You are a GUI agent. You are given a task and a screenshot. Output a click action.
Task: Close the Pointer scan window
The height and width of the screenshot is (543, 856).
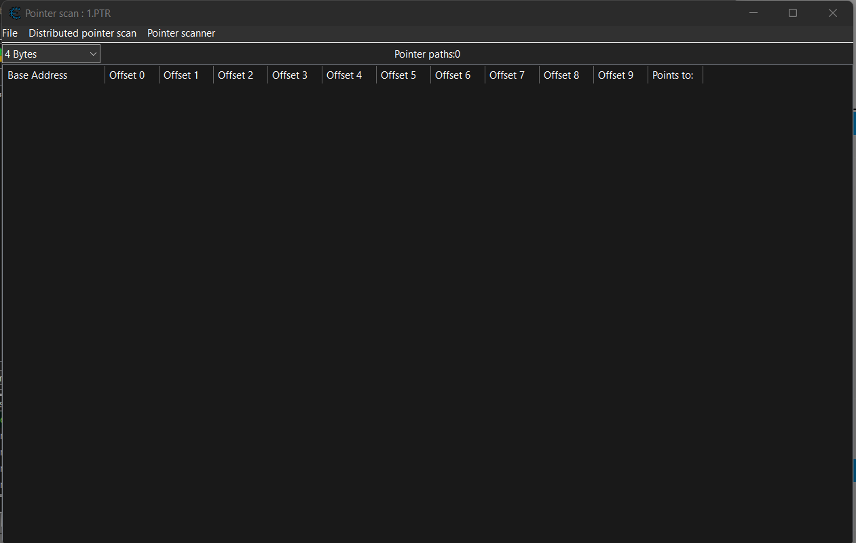tap(833, 13)
